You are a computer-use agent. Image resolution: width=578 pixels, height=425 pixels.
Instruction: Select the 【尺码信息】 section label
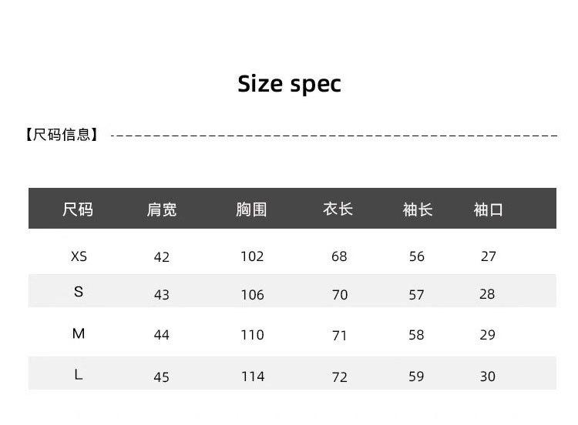coord(63,136)
